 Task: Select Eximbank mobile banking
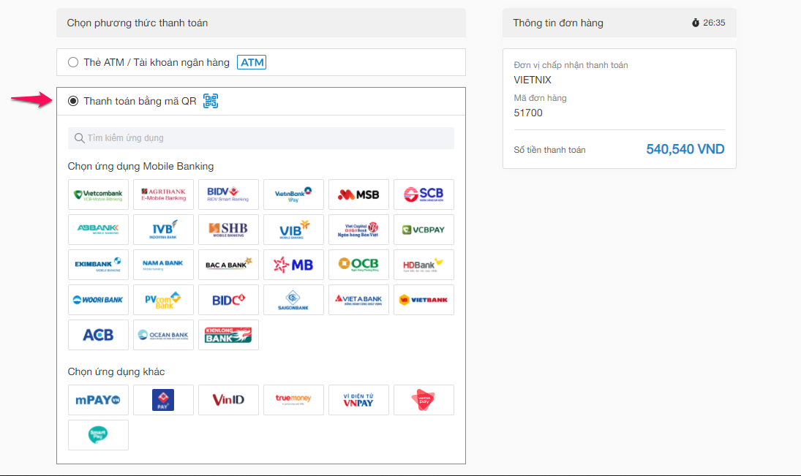98,265
